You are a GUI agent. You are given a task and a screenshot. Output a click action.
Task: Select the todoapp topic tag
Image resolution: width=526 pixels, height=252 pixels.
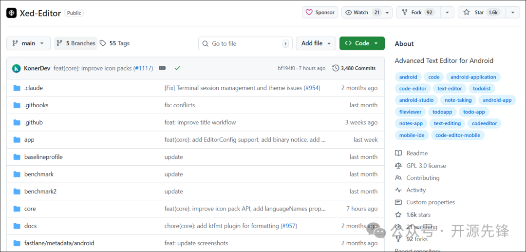[x=442, y=112]
